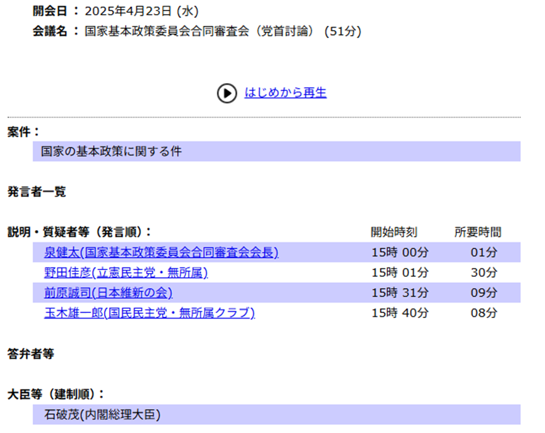Click the 説明・質疑者等（発言順） label
Viewport: 545px width, 433px height.
click(x=79, y=232)
